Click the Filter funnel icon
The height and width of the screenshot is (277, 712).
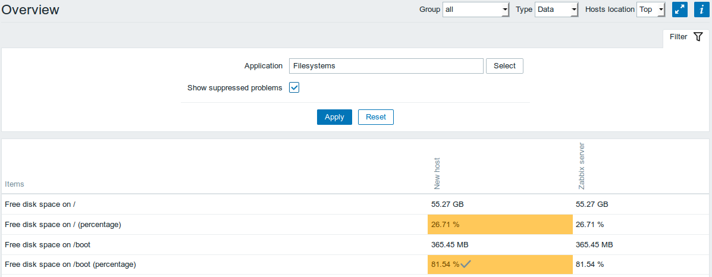pyautogui.click(x=698, y=37)
